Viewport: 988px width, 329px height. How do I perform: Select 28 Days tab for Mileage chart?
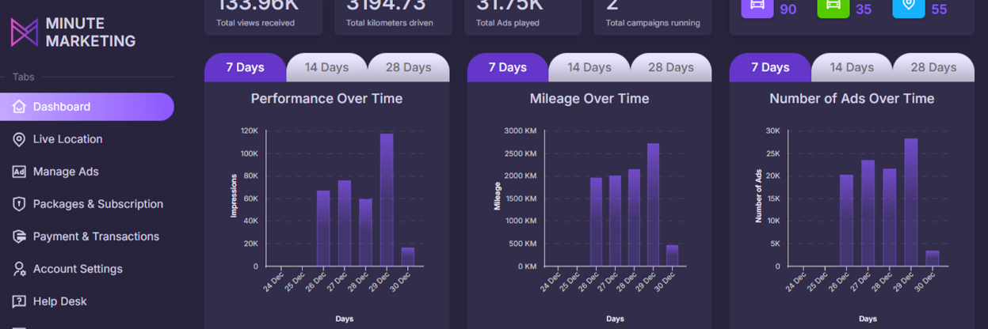pyautogui.click(x=671, y=67)
